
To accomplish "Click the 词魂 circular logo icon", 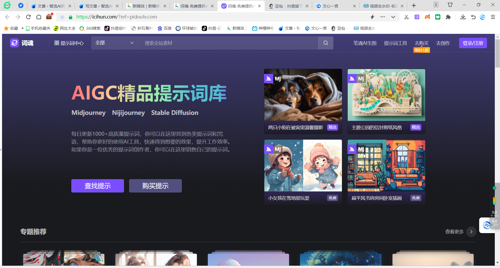I will pos(15,43).
